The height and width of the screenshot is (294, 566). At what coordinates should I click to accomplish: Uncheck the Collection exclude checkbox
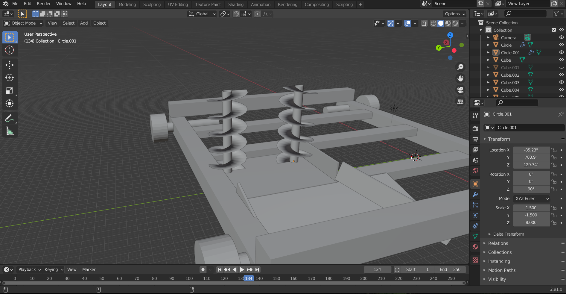[554, 30]
